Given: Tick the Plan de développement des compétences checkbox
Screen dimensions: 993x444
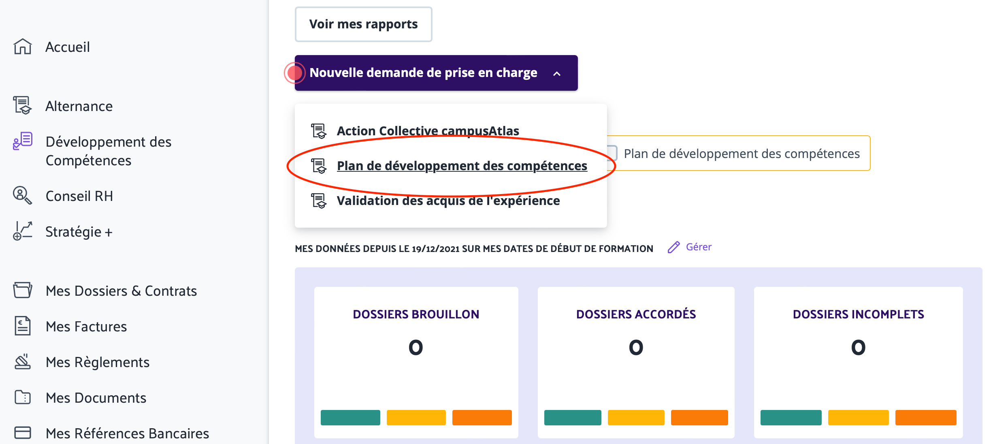Looking at the screenshot, I should pyautogui.click(x=612, y=154).
